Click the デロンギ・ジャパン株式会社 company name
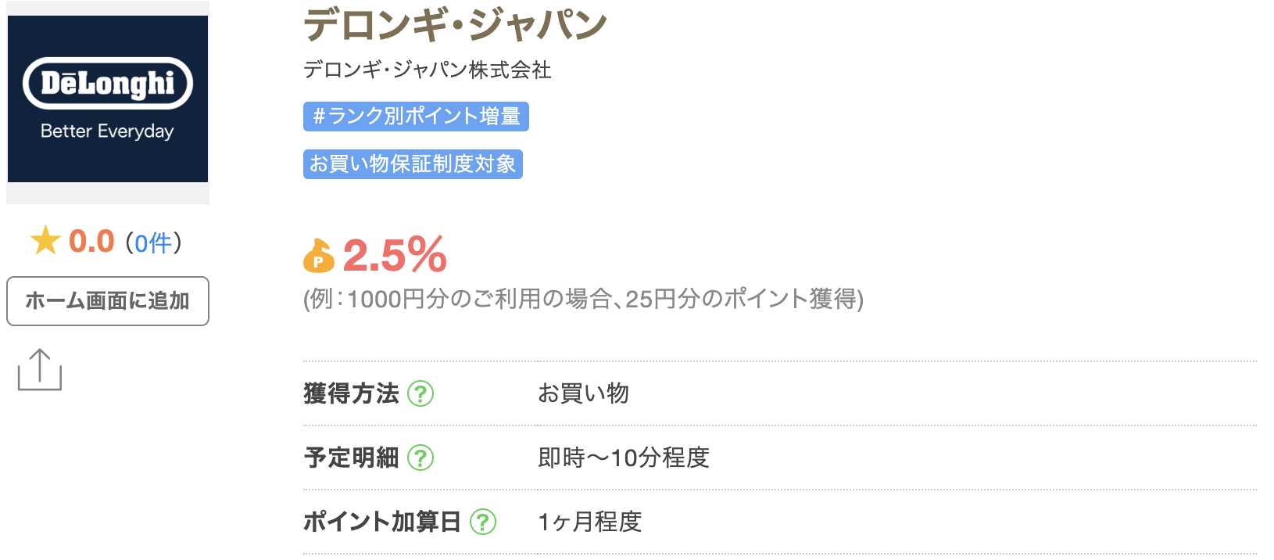This screenshot has width=1274, height=560. pos(427,70)
